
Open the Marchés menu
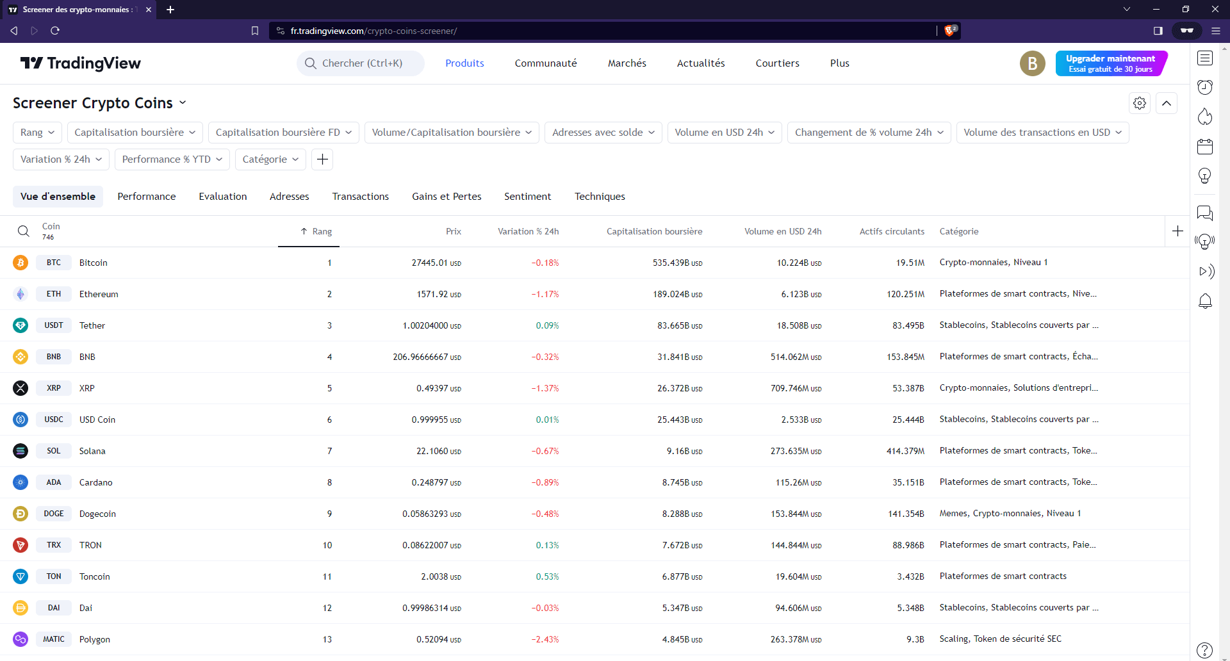tap(627, 63)
